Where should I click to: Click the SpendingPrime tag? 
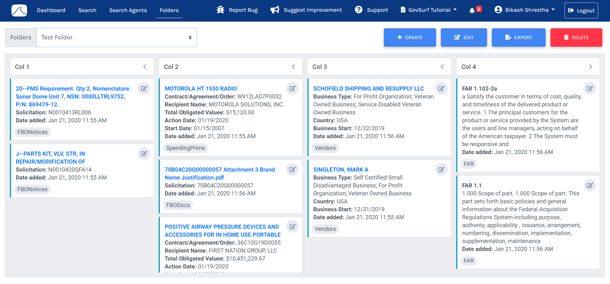pyautogui.click(x=186, y=148)
